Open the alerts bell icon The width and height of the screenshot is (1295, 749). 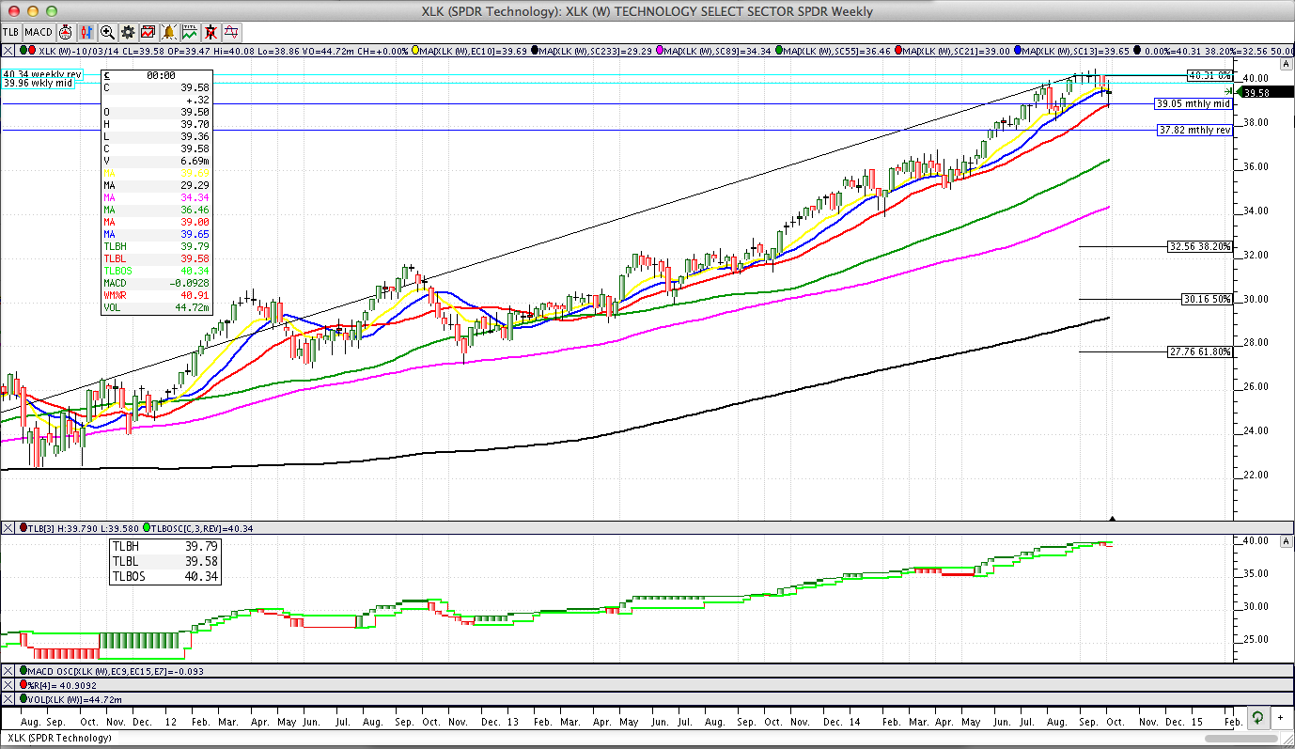click(x=169, y=32)
